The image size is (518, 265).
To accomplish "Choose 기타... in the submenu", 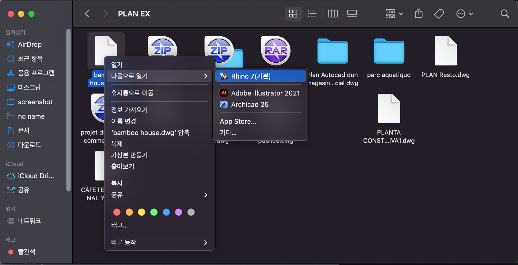I will click(261, 133).
